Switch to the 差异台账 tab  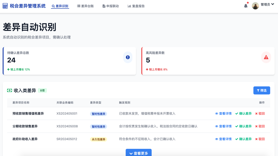tap(85, 6)
